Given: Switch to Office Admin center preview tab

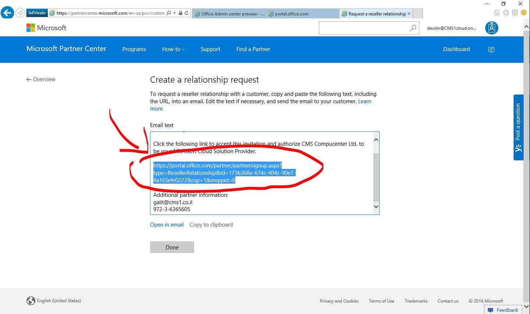Looking at the screenshot, I should point(229,14).
